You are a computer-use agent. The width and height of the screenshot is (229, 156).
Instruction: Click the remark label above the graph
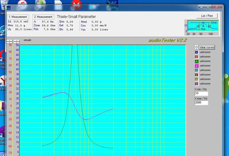(x=27, y=40)
